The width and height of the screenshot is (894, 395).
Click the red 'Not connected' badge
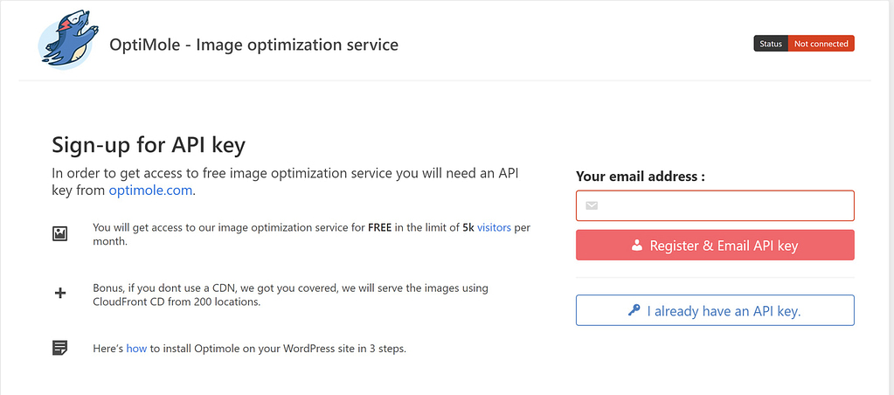click(x=821, y=44)
